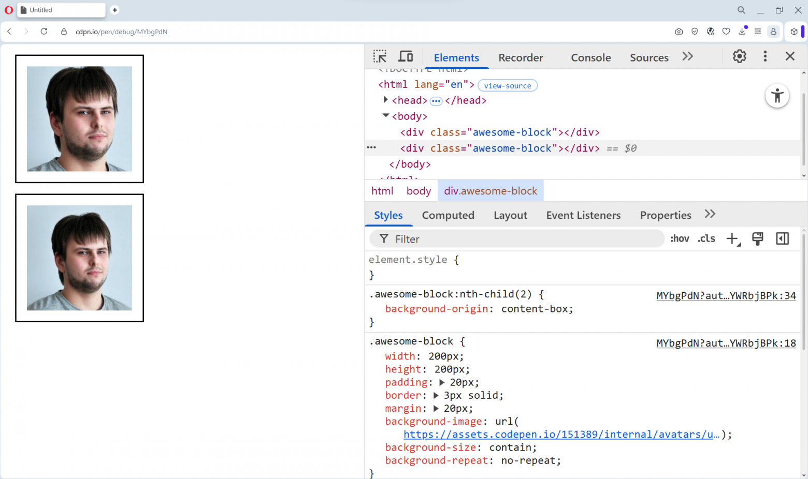Expand the head element node
Screen dimensions: 808x479
[x=385, y=100]
